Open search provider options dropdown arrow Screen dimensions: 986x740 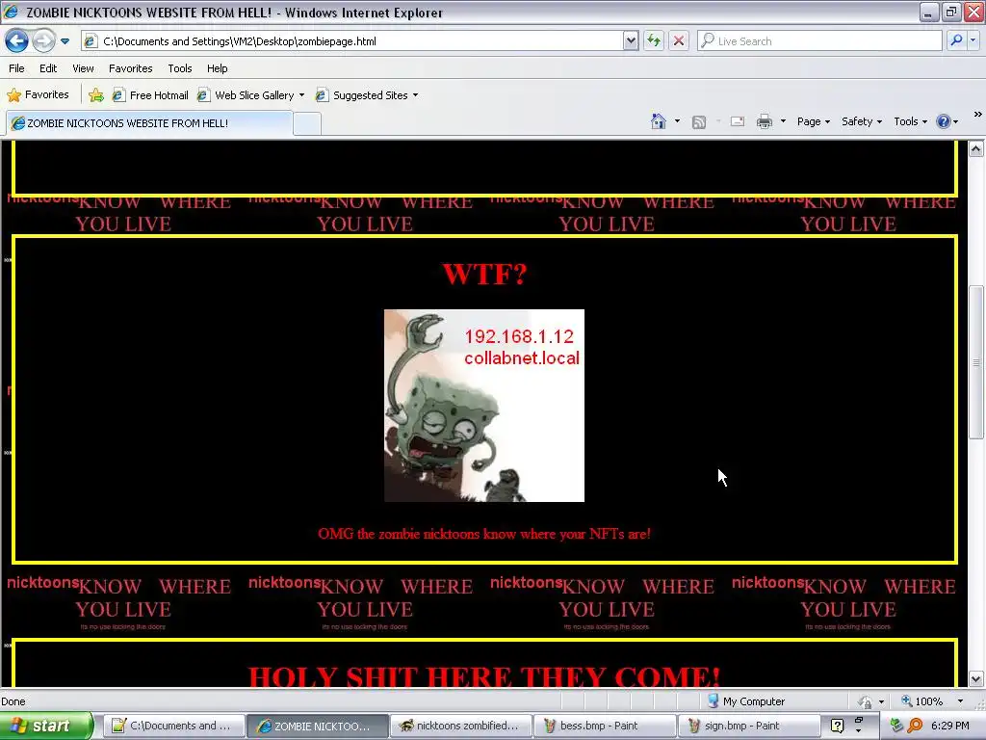pos(973,41)
